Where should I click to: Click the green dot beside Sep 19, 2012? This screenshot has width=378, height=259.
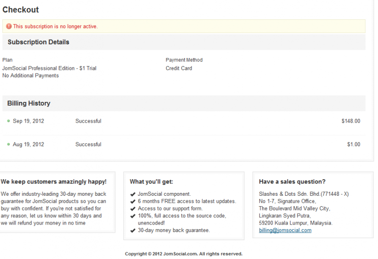9,121
